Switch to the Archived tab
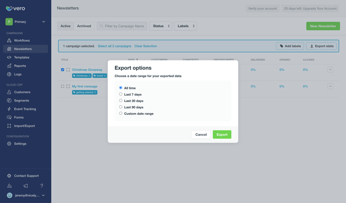The height and width of the screenshot is (203, 346). [84, 26]
